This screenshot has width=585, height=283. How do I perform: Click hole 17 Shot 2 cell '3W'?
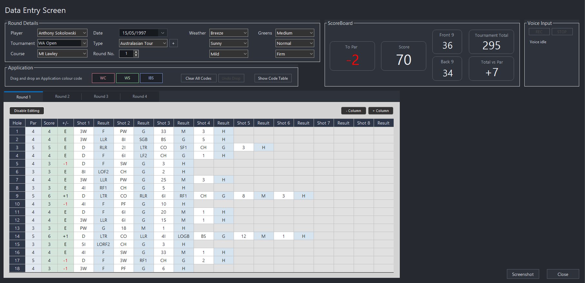click(124, 260)
